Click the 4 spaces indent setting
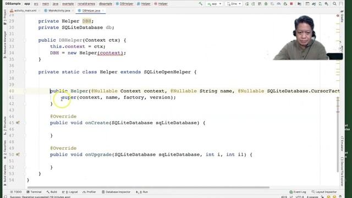This screenshot has width=352, height=198. (312, 197)
